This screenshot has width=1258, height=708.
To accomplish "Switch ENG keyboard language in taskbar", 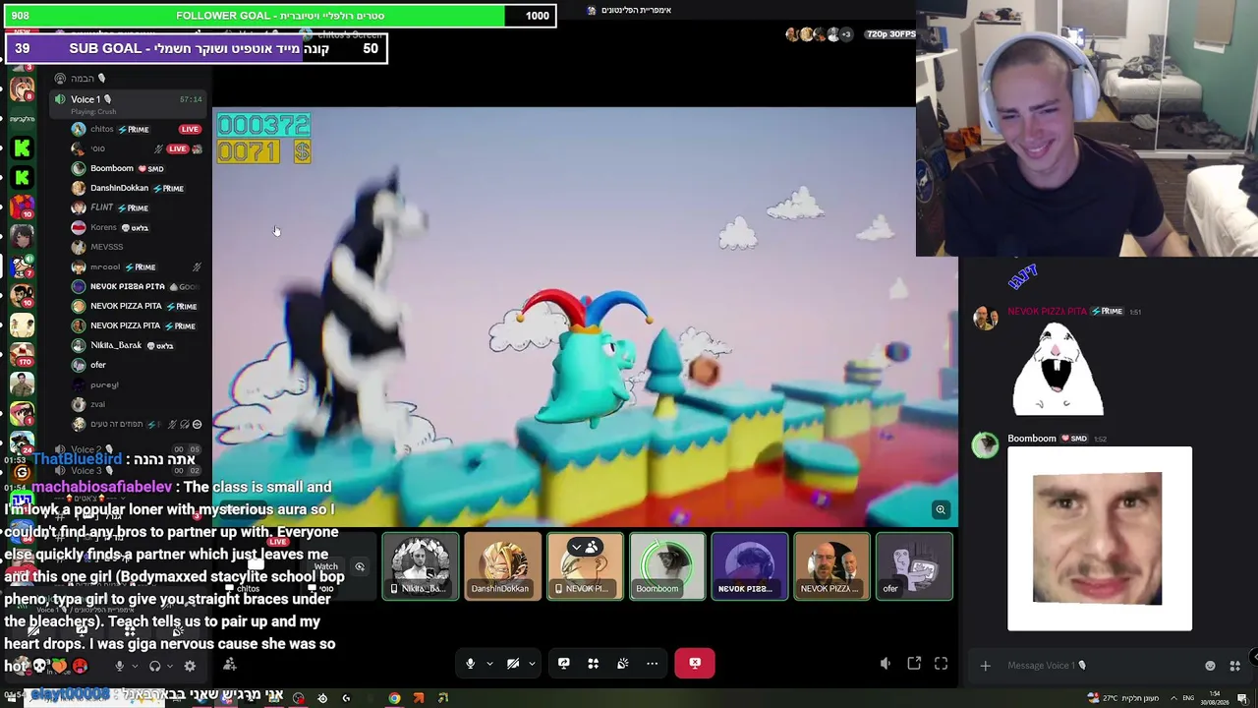I will (x=1188, y=698).
